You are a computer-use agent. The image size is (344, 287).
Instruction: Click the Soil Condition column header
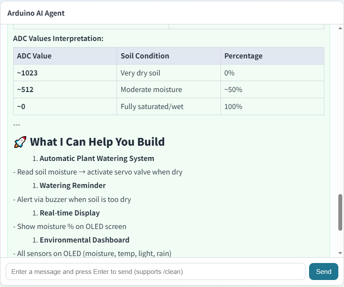pos(169,56)
